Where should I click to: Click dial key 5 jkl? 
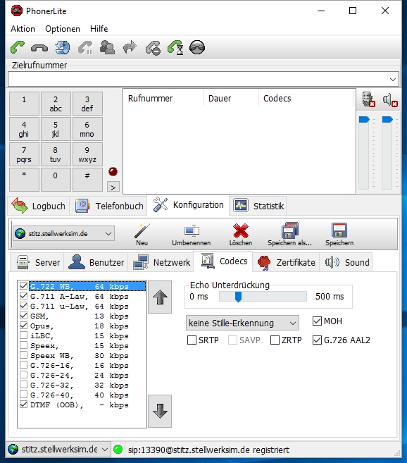click(x=56, y=129)
